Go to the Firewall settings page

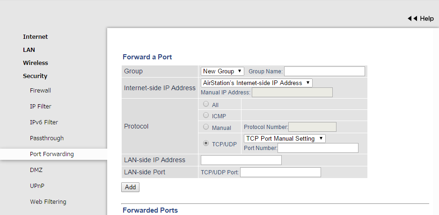(x=40, y=91)
